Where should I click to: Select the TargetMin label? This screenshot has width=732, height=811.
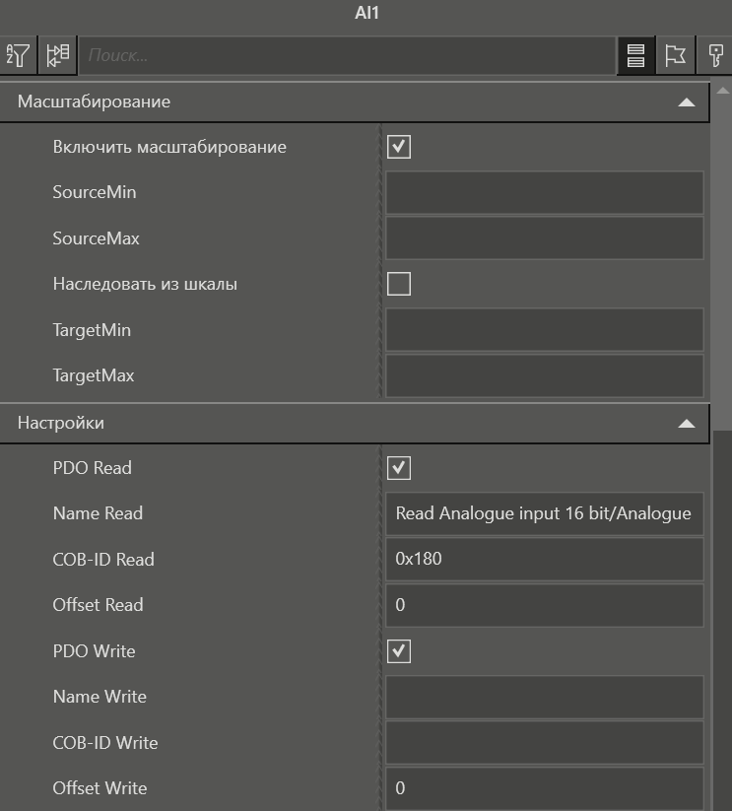[92, 330]
